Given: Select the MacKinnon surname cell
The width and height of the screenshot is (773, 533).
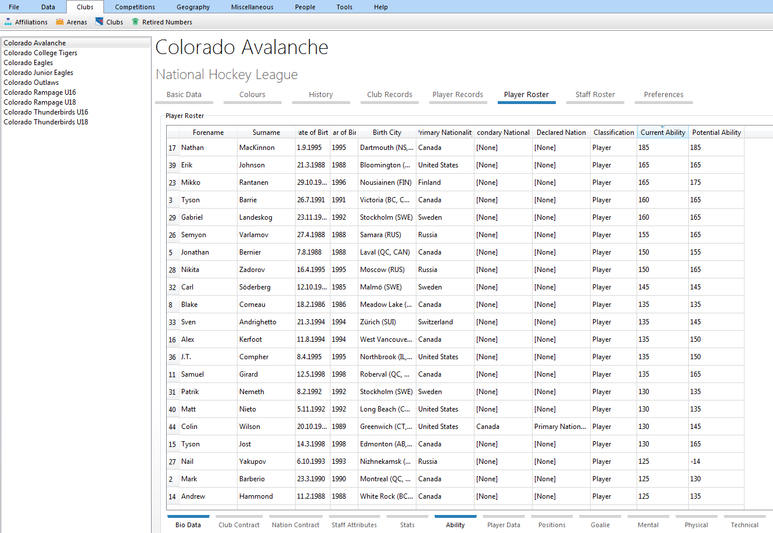Looking at the screenshot, I should click(x=266, y=148).
